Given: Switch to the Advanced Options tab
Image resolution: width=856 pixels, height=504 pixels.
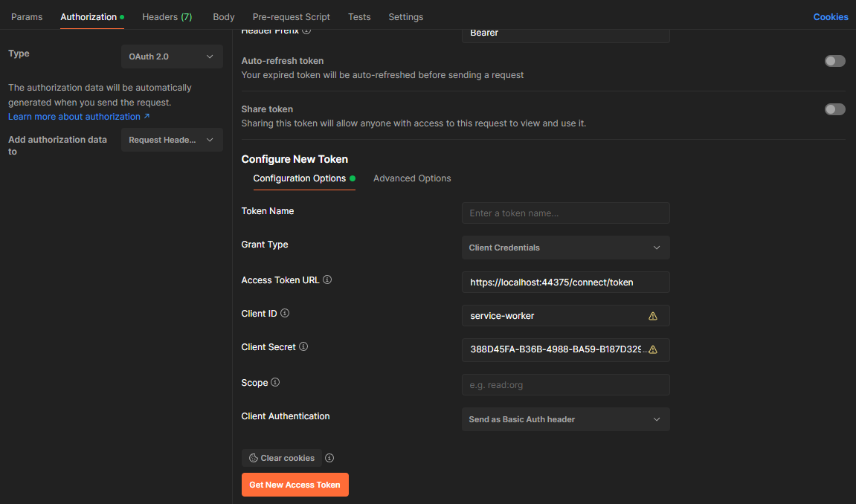Looking at the screenshot, I should [x=412, y=178].
